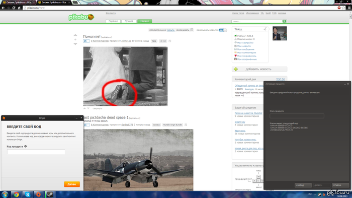Click the green plus icon near добавить новость

pos(236,70)
